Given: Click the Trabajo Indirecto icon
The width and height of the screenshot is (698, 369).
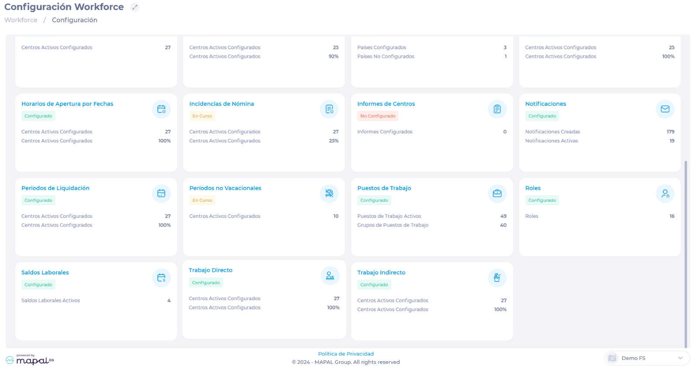Looking at the screenshot, I should coord(497,278).
